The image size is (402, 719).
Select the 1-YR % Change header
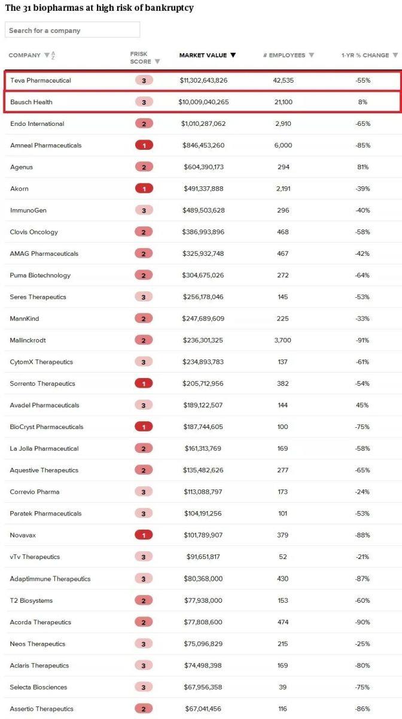[365, 56]
